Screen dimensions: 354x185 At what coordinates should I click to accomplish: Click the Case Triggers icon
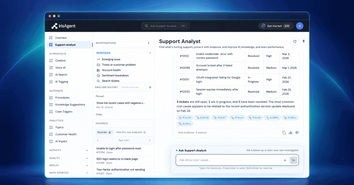coord(51,112)
